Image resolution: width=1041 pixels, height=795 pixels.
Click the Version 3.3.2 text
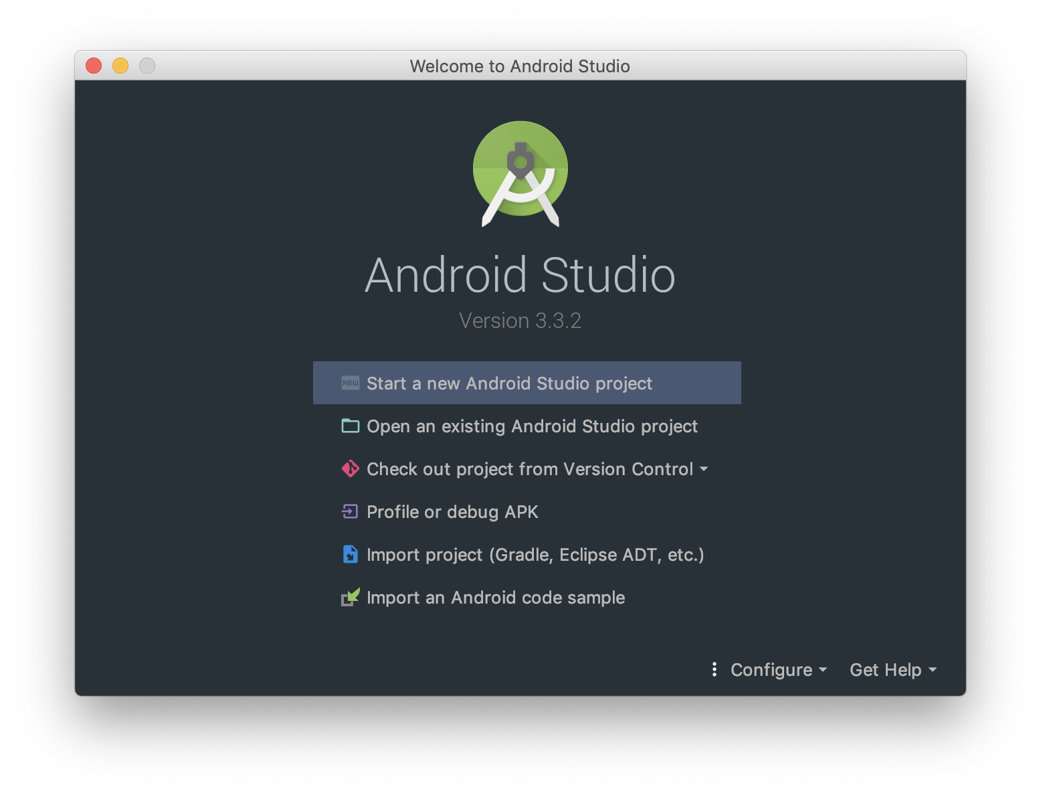520,321
